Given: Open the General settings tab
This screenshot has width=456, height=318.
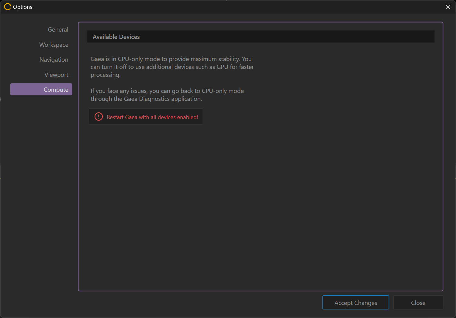Looking at the screenshot, I should click(58, 29).
